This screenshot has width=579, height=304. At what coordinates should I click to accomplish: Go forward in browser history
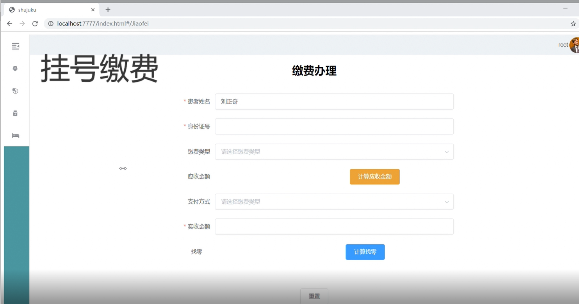coord(22,23)
